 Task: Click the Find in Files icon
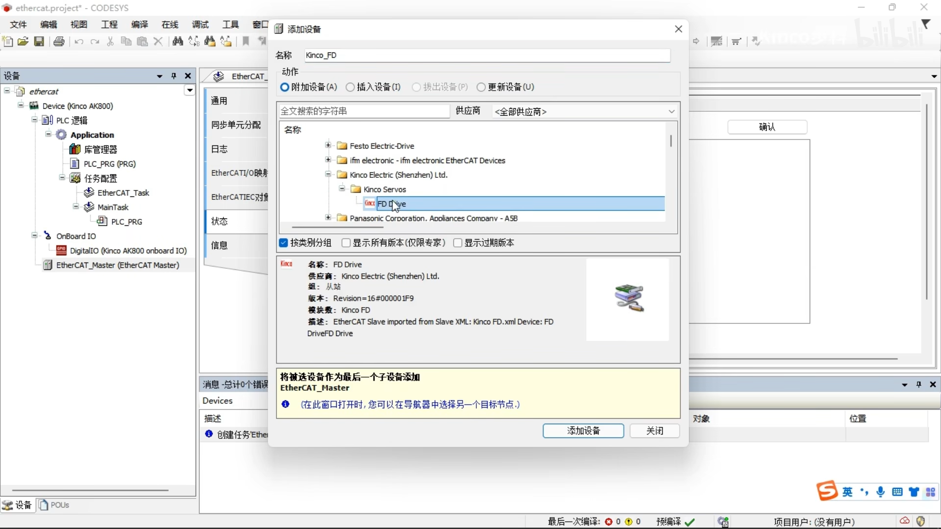pyautogui.click(x=210, y=42)
